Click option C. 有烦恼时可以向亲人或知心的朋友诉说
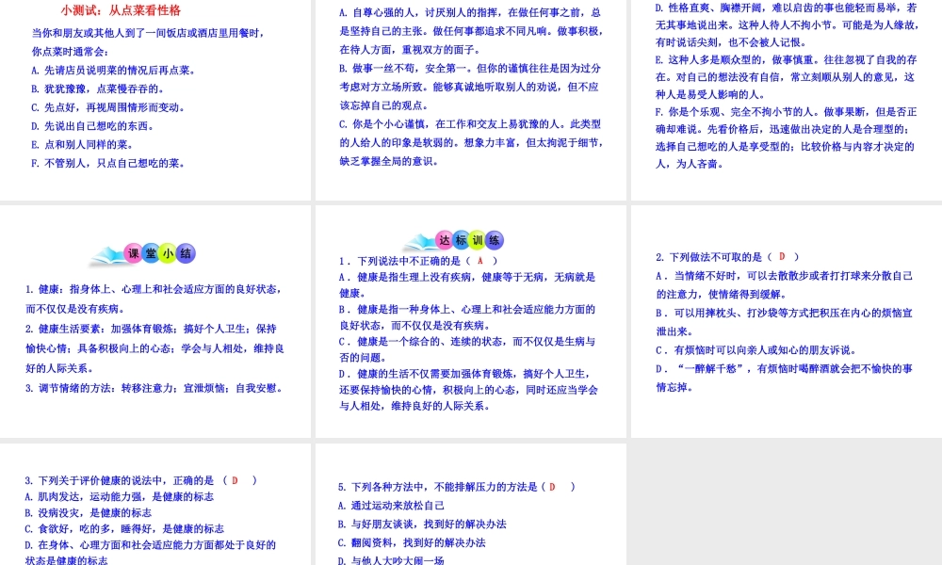Viewport: 942px width, 565px height. (755, 350)
